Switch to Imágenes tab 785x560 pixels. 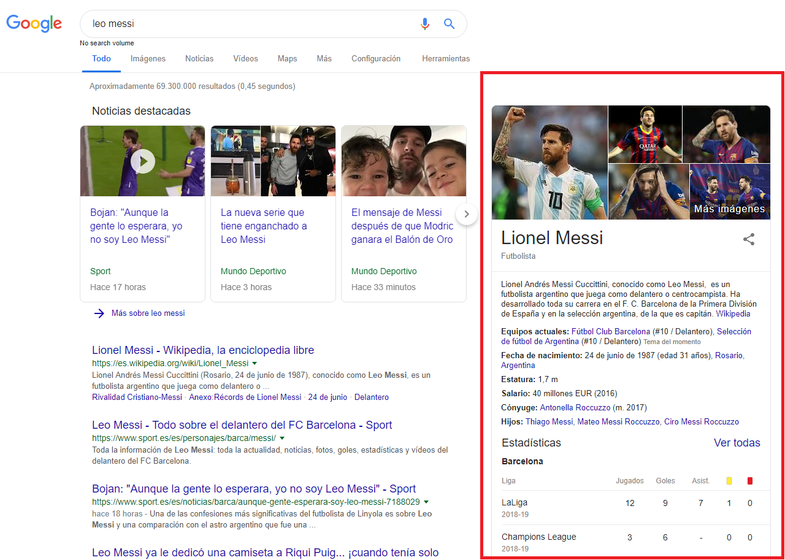(x=148, y=59)
